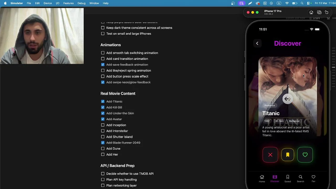Viewport: 336px width, 189px height.
Task: Tap the back chevron beside Discover
Action: [257, 43]
